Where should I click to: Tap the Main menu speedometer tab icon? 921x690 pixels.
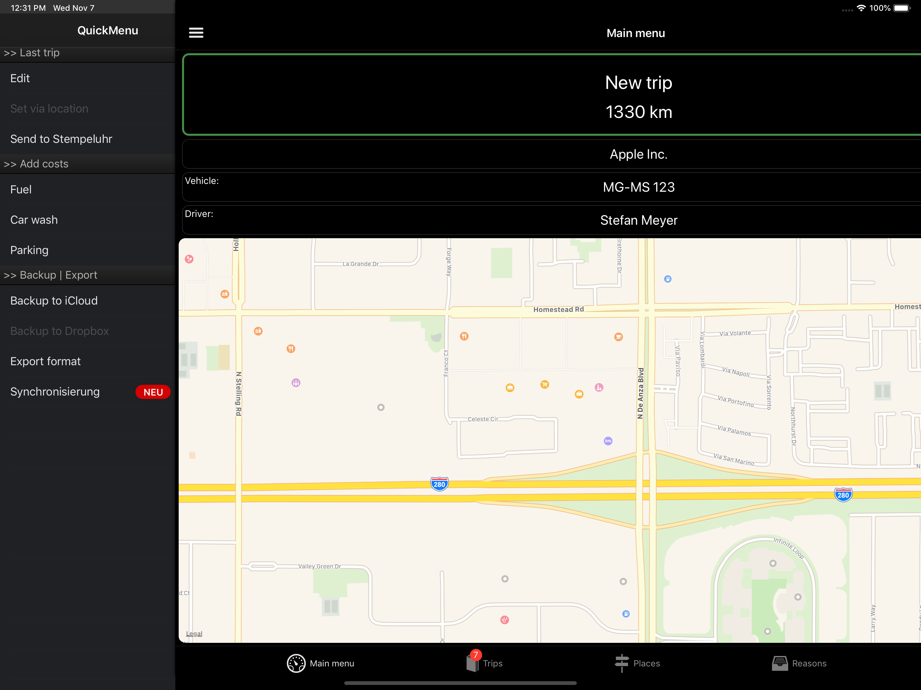(296, 663)
